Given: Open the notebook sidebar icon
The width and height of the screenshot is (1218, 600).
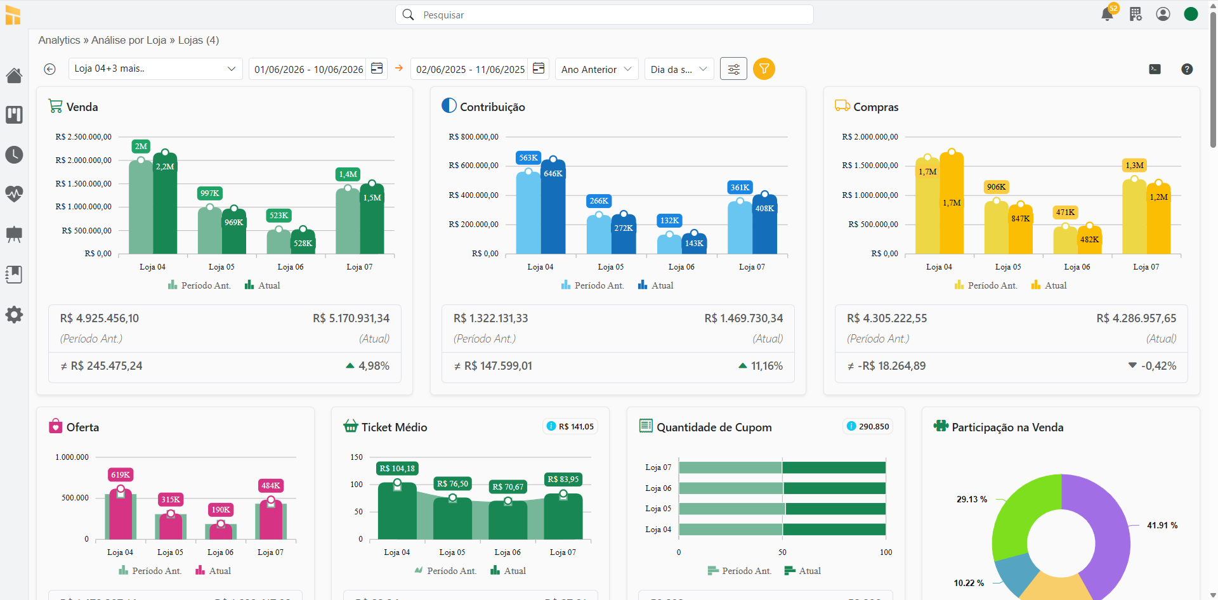Looking at the screenshot, I should click(x=14, y=274).
